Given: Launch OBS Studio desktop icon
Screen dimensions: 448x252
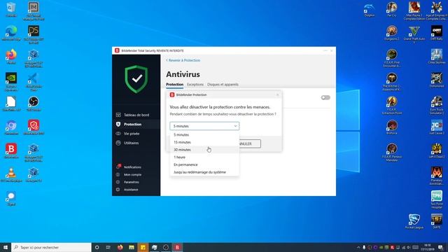Looking at the screenshot, I should point(34,104).
